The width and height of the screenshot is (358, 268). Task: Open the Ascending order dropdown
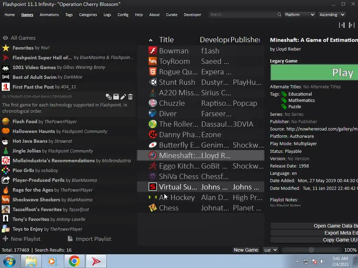pos(332,15)
